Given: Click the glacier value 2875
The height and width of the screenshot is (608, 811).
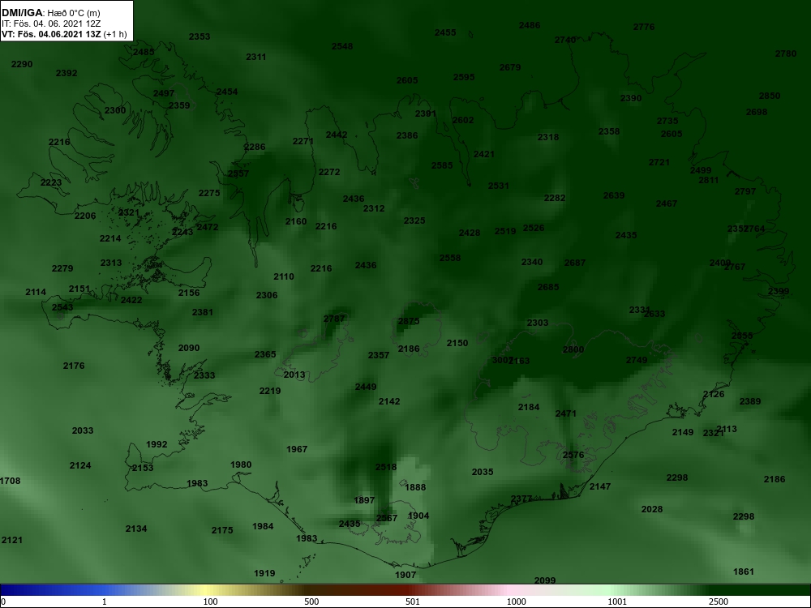Looking at the screenshot, I should tap(408, 321).
